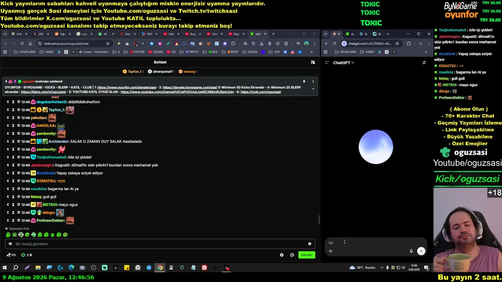The image size is (502, 282).
Task: Show more bookmarks chevron in left window
Action: (311, 52)
